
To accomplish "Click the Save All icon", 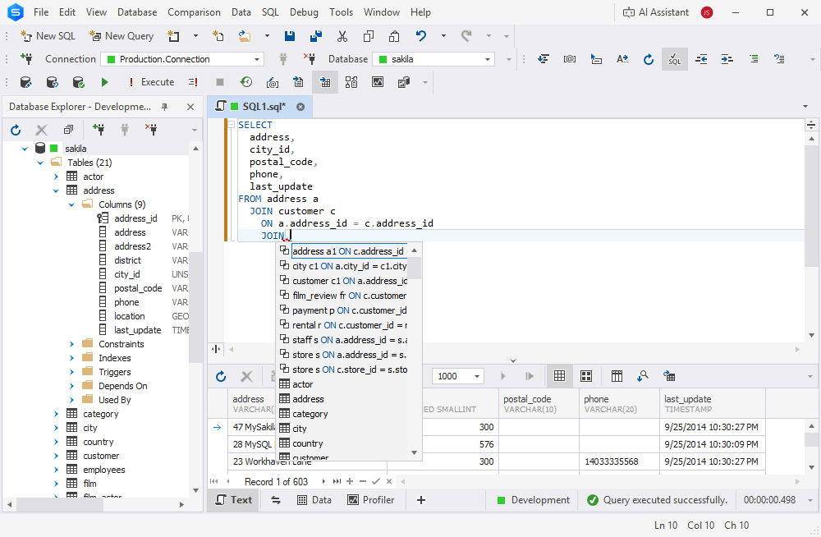I will (316, 35).
